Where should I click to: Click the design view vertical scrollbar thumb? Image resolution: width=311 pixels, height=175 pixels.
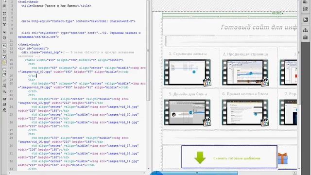pyautogui.click(x=299, y=52)
